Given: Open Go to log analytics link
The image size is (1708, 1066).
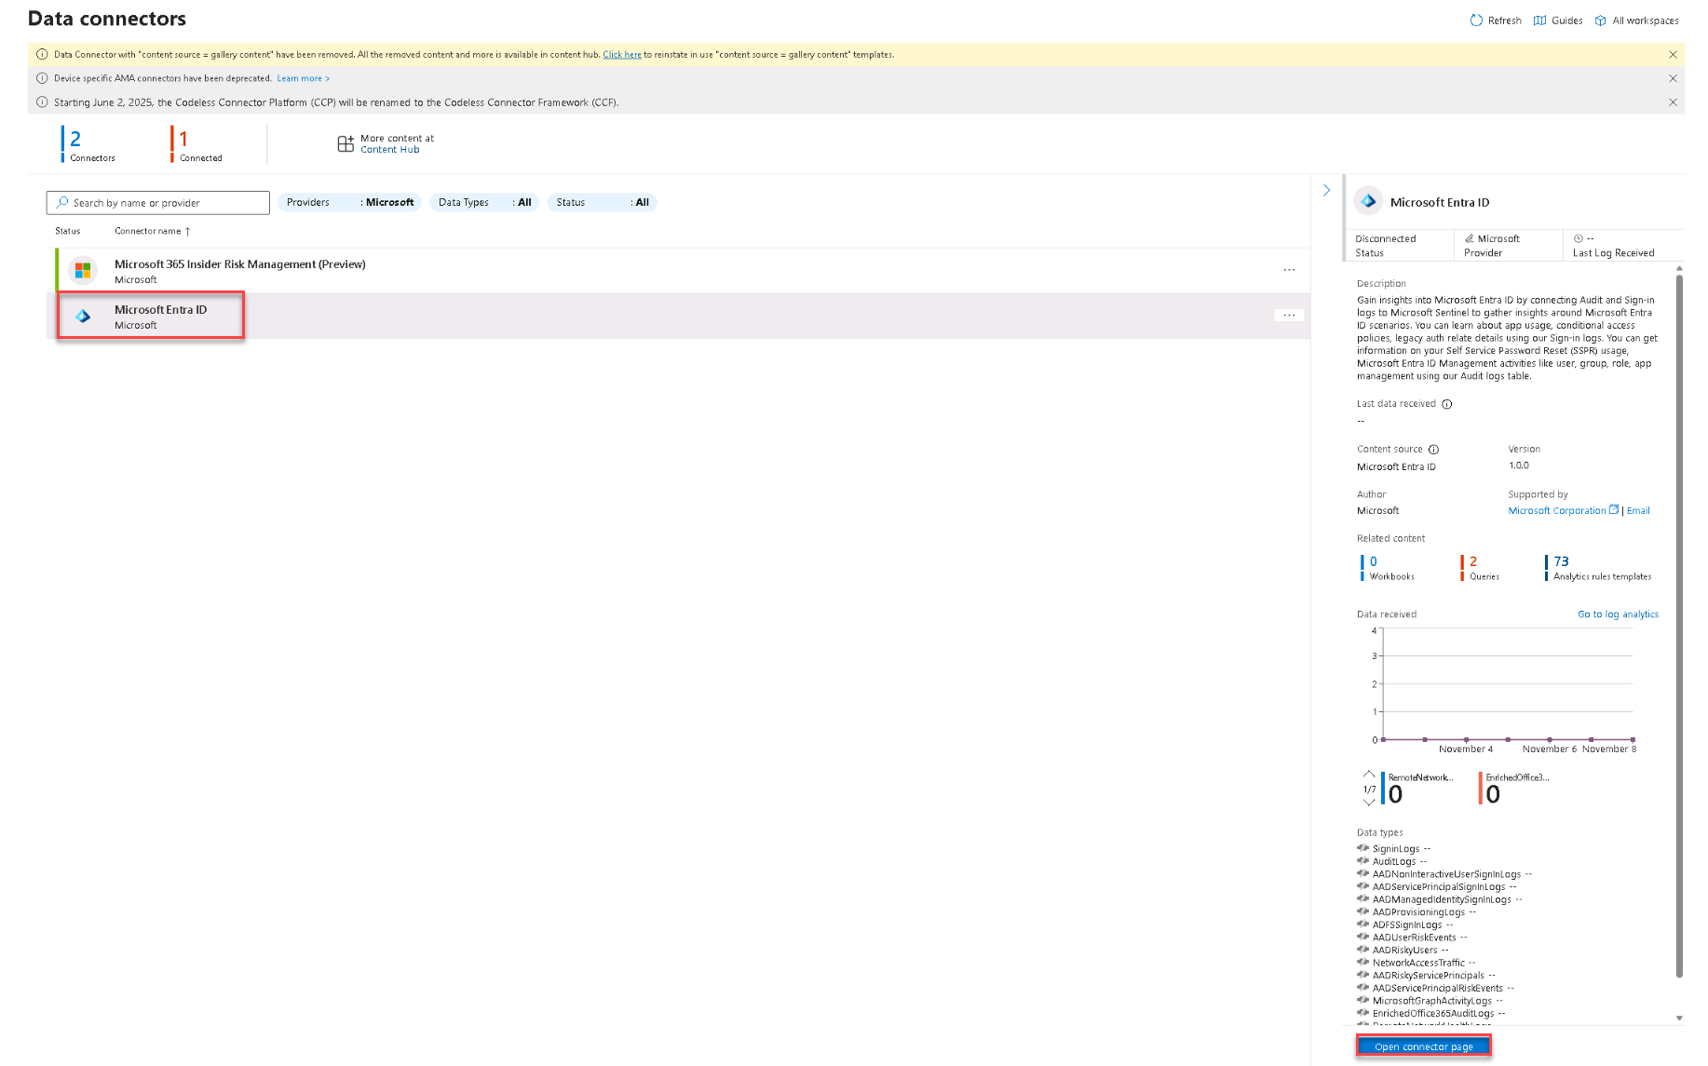Looking at the screenshot, I should coord(1618,614).
